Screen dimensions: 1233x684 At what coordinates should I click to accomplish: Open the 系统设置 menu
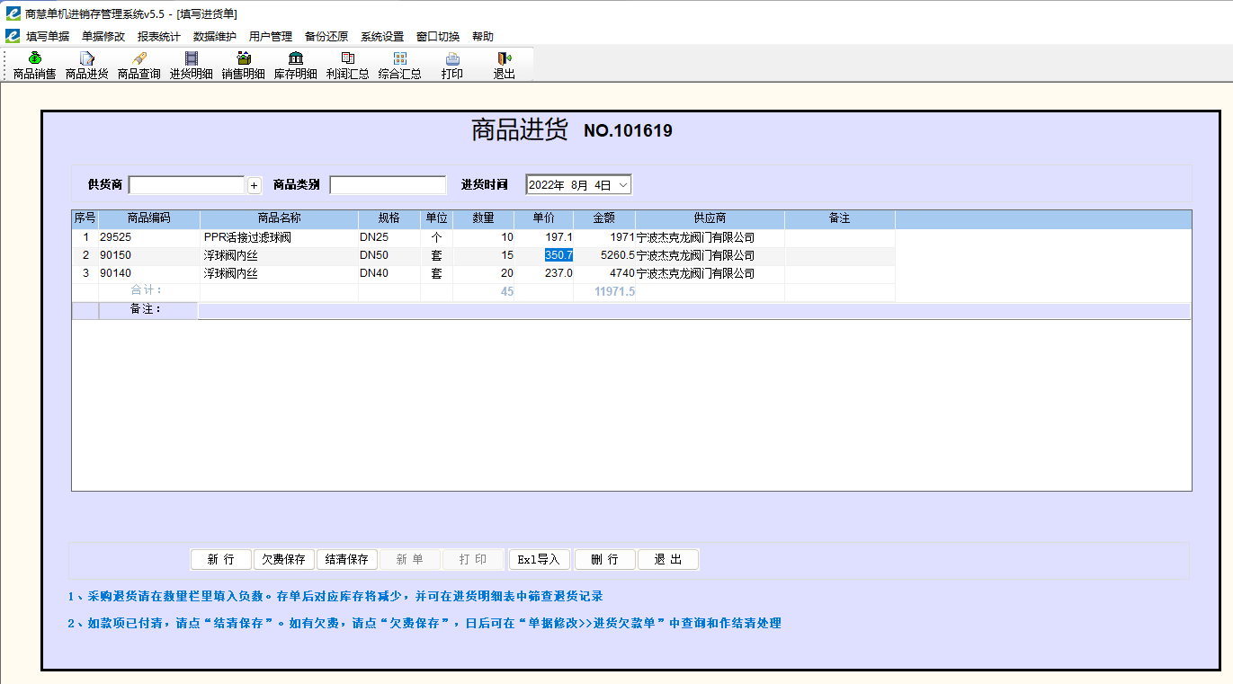(382, 37)
